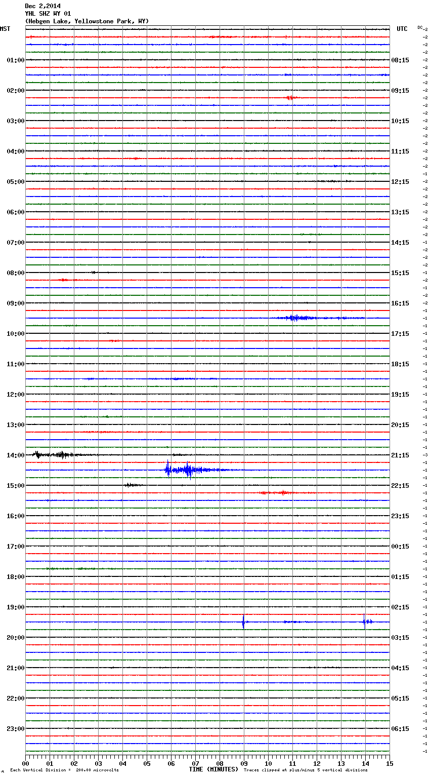Select the 'YHL SHZ WY 01' station label

48,14
